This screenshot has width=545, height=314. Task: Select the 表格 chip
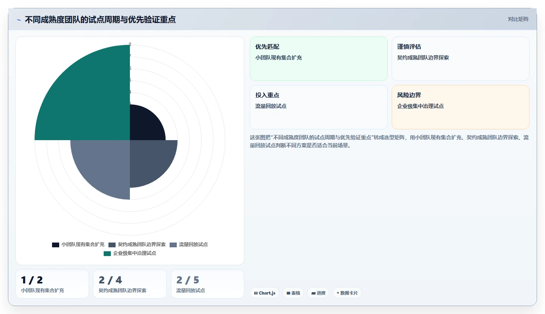(x=293, y=293)
